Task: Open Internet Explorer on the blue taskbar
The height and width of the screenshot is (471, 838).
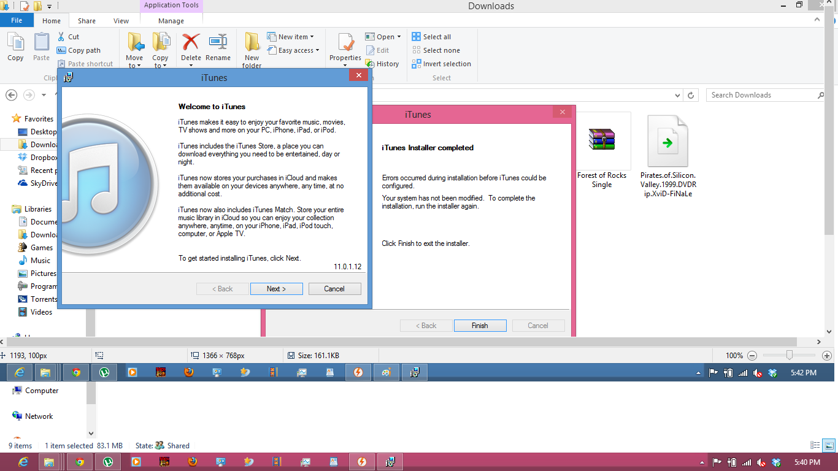Action: coord(20,372)
